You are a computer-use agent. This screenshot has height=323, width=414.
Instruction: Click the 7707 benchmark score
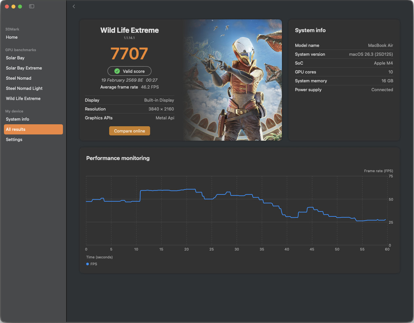pos(129,54)
